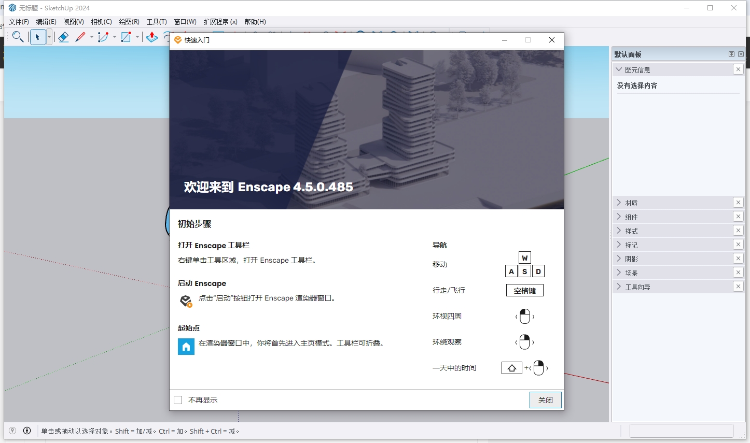The width and height of the screenshot is (750, 443).
Task: Click the Enscape launch icon in the dialog
Action: tap(186, 301)
